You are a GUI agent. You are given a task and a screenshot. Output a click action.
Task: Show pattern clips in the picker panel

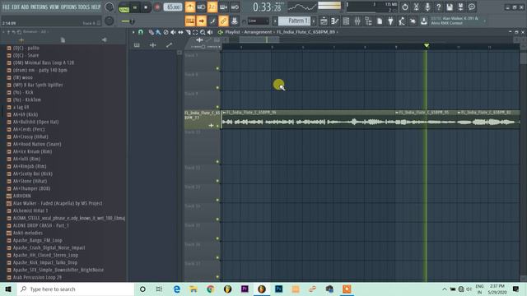click(137, 45)
